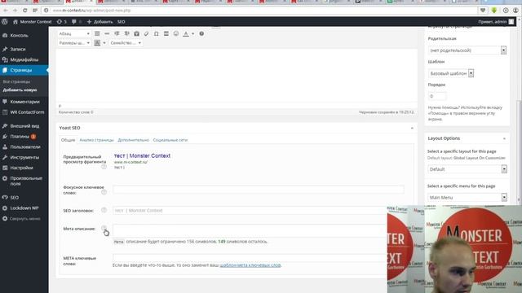Click the browser back arrow
The image size is (522, 293).
coord(6,11)
